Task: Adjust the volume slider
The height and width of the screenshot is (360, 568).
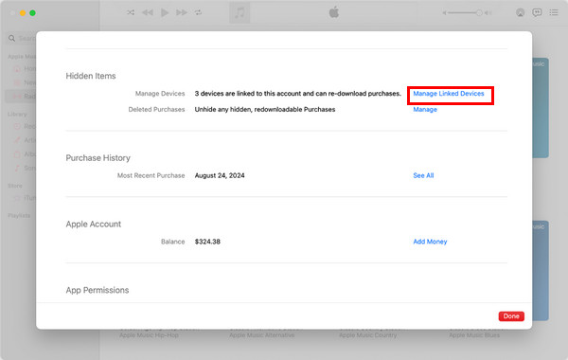Action: point(466,13)
